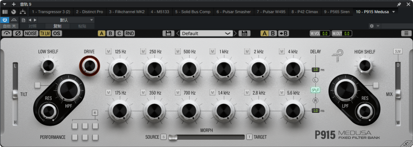This screenshot has height=147, width=413.
Task: Click the round pie-chart icon beside routing icon
Action: click(13, 12)
